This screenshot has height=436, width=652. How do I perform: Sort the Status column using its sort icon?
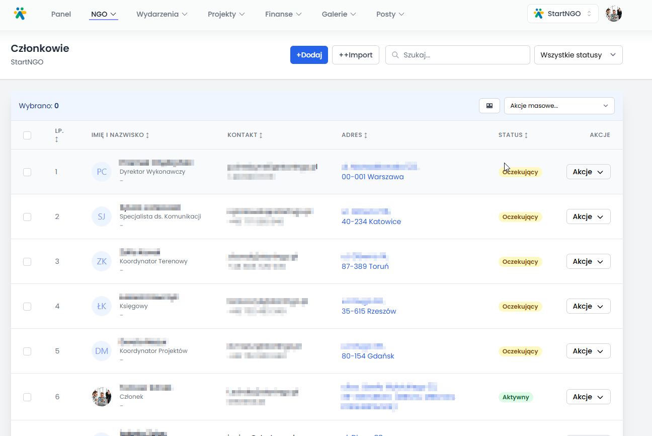pyautogui.click(x=527, y=134)
